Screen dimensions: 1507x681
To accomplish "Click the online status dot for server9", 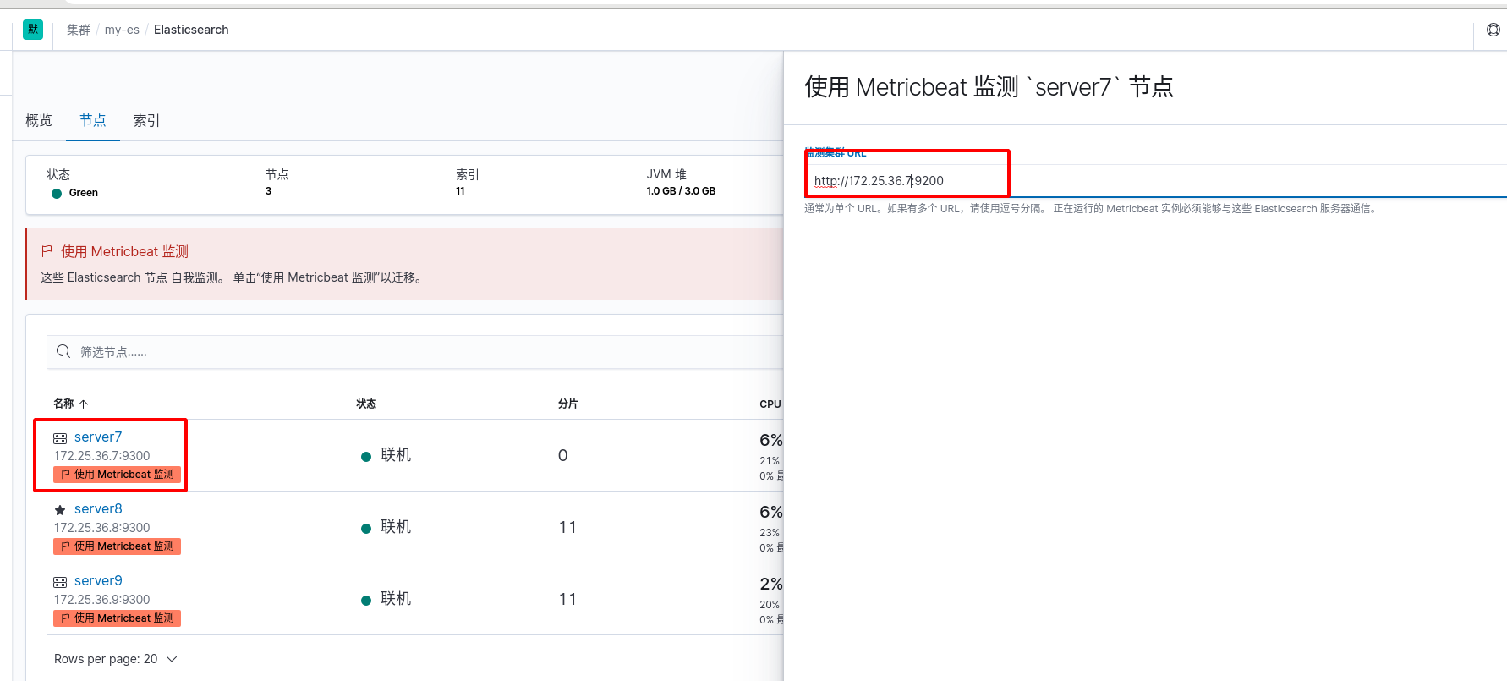I will 366,600.
